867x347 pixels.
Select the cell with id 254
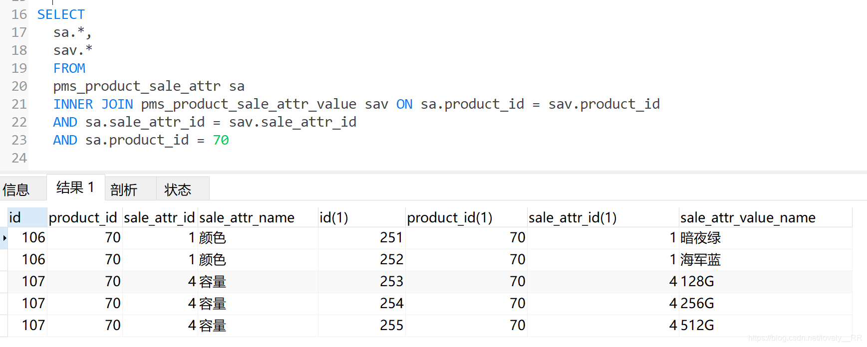point(391,304)
